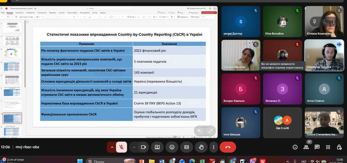
Task: Expand video settings arrow beside camera
Action: coord(134,147)
